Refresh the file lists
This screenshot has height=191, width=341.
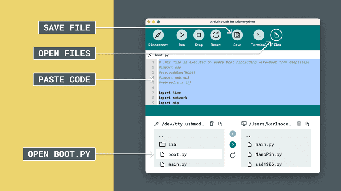(233, 156)
